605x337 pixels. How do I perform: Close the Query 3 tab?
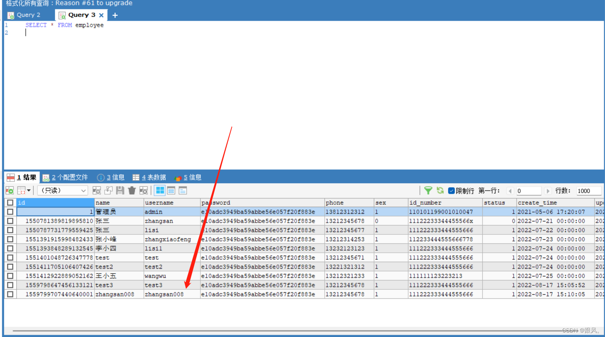[x=101, y=15]
